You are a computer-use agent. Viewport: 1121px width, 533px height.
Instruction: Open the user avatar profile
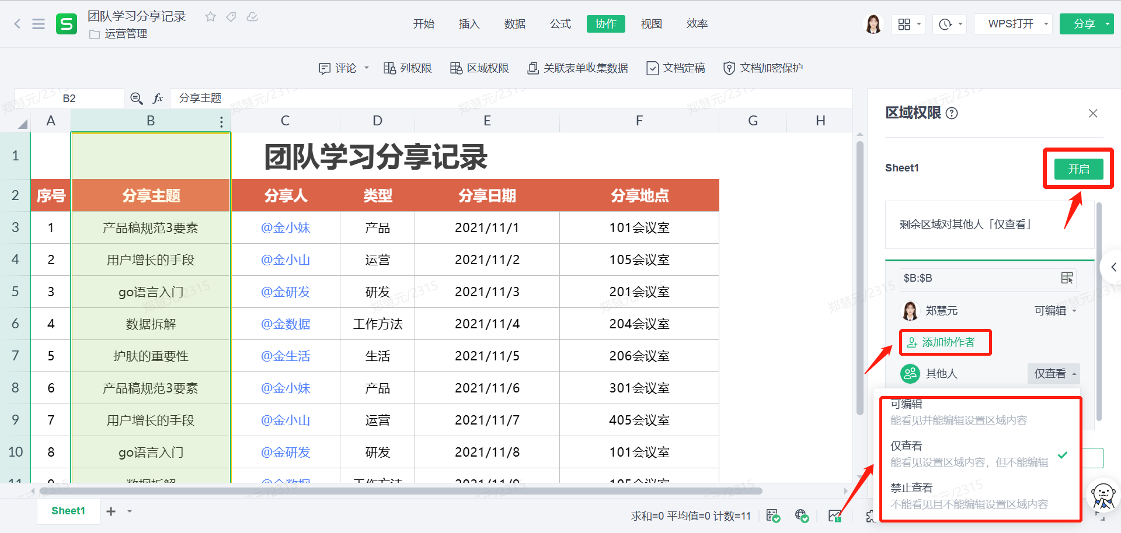tap(873, 24)
